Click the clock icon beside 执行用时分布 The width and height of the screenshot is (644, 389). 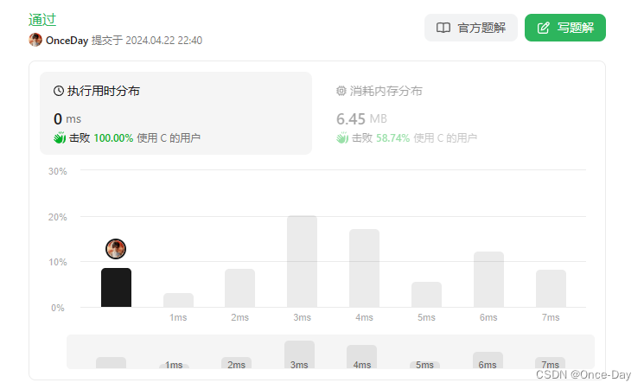point(59,91)
